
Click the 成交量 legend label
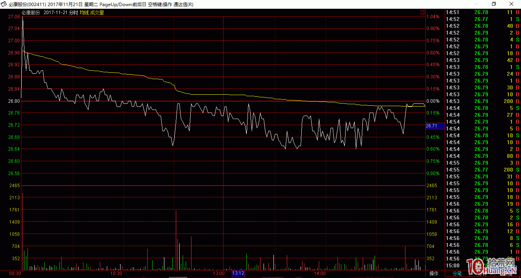point(97,13)
